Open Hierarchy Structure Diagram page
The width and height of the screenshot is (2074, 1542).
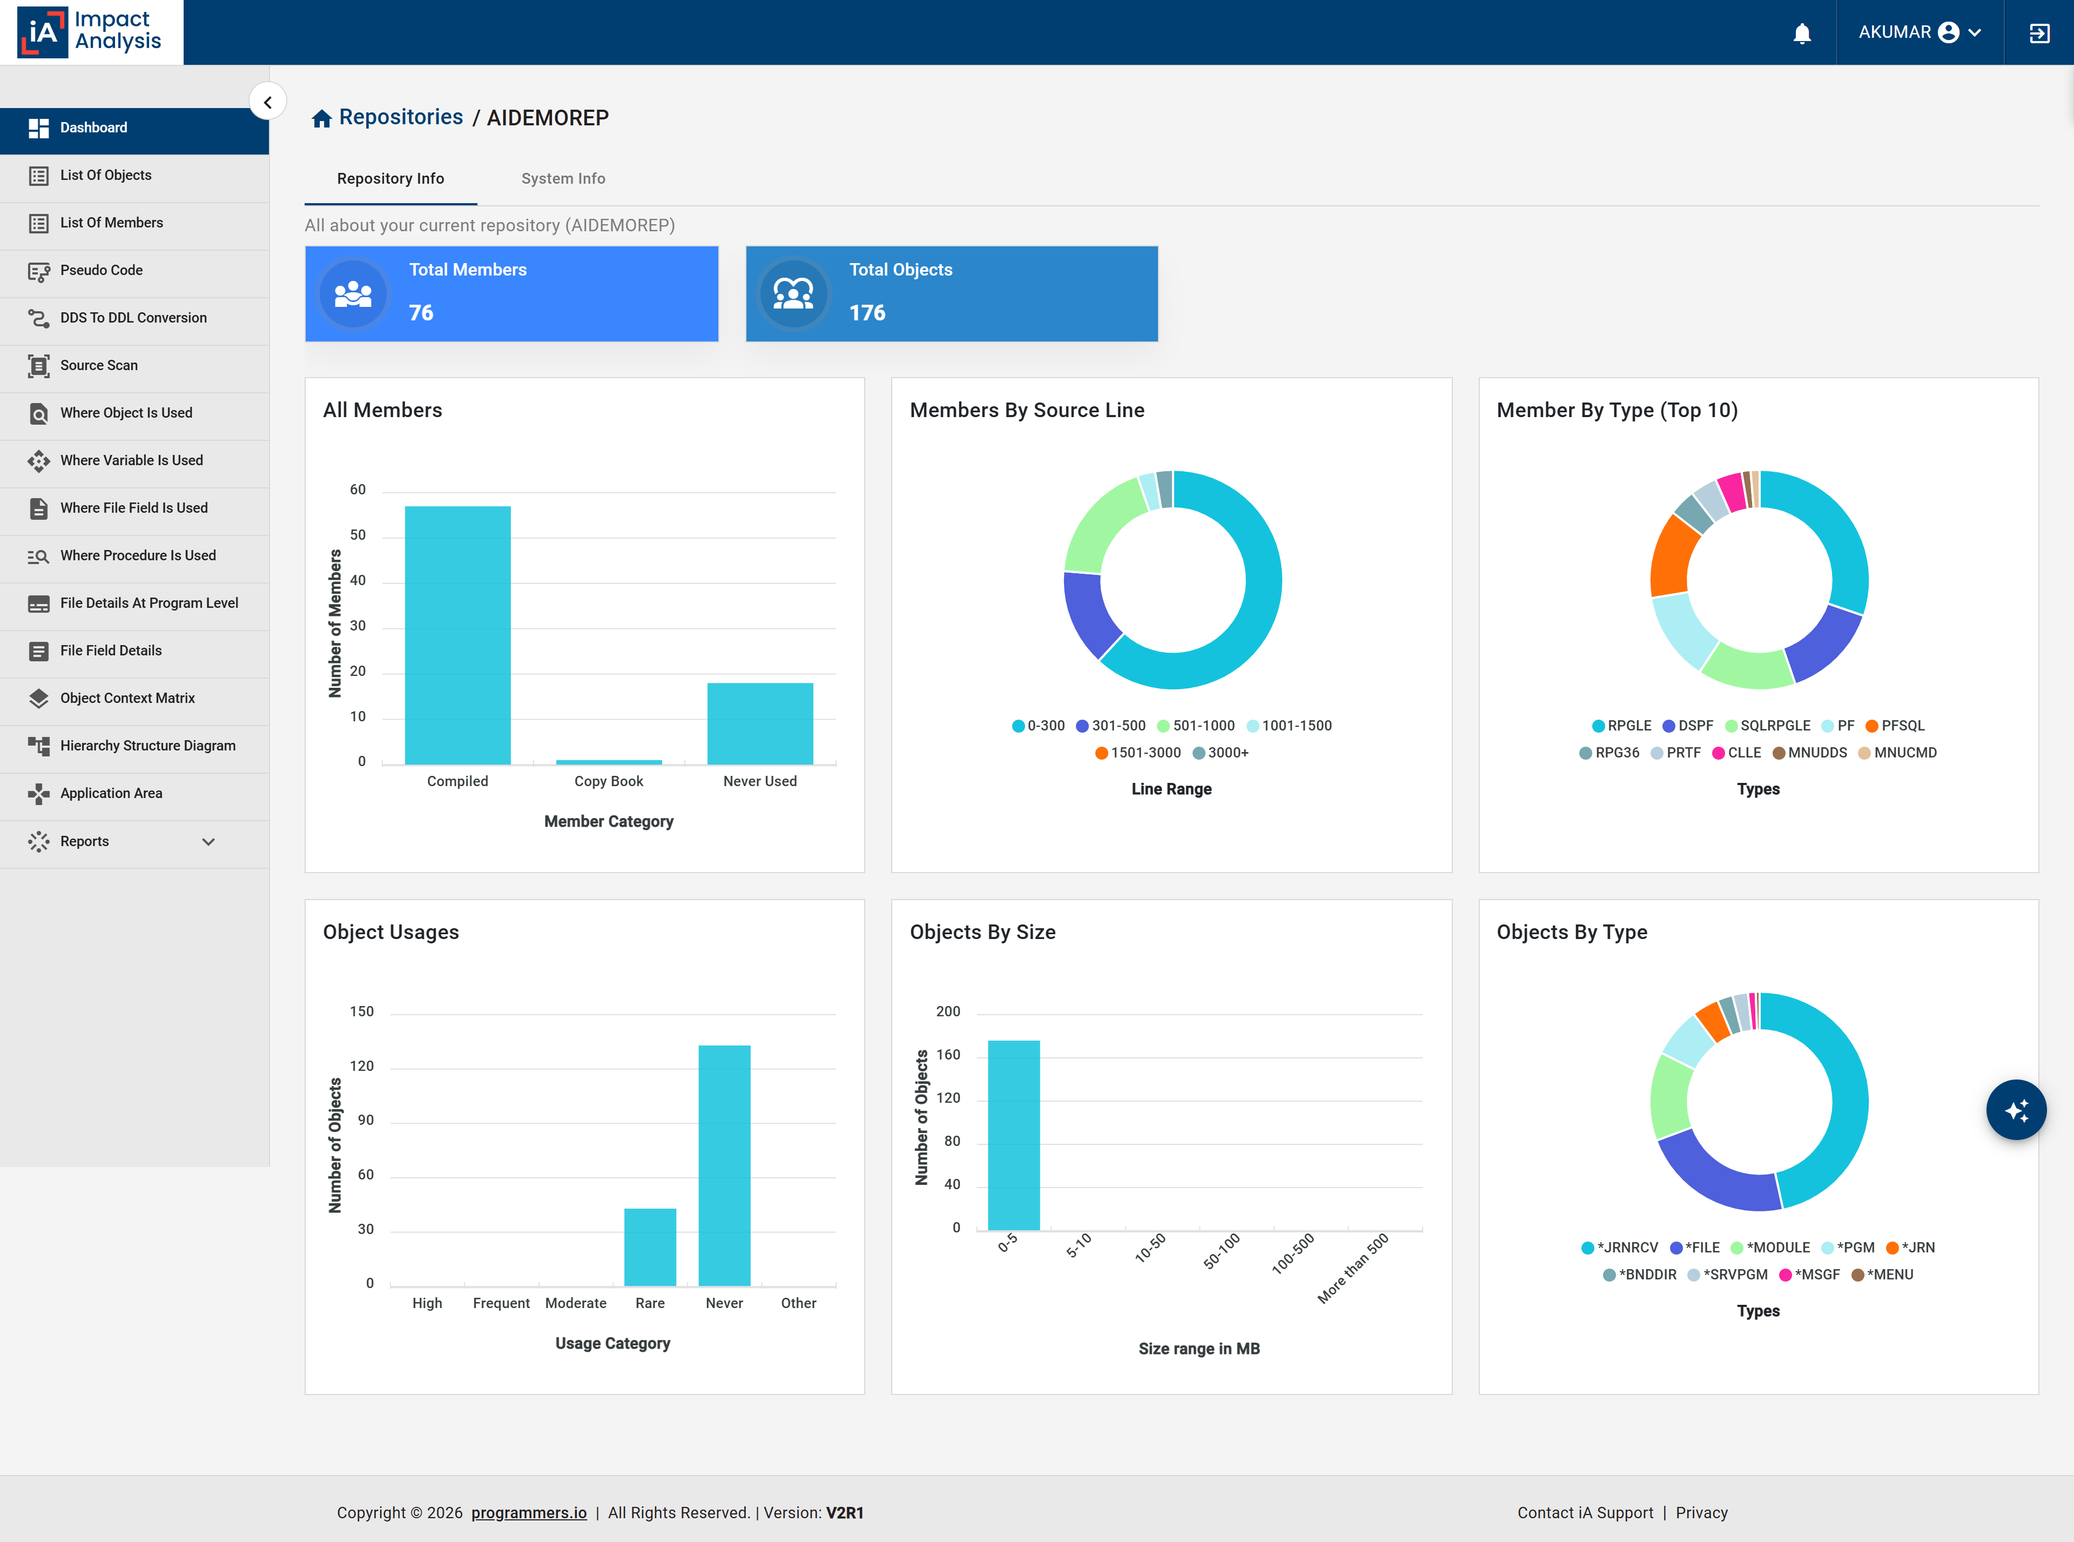tap(134, 745)
